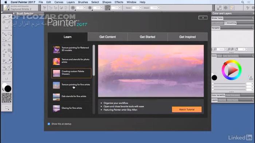Select the Layer Adjuster tool
Screen dimensions: 255x143
point(4,34)
